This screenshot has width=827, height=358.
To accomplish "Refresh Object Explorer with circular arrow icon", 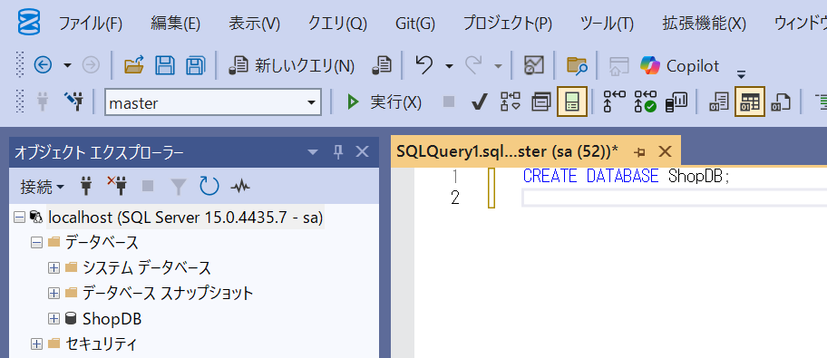I will 209,186.
